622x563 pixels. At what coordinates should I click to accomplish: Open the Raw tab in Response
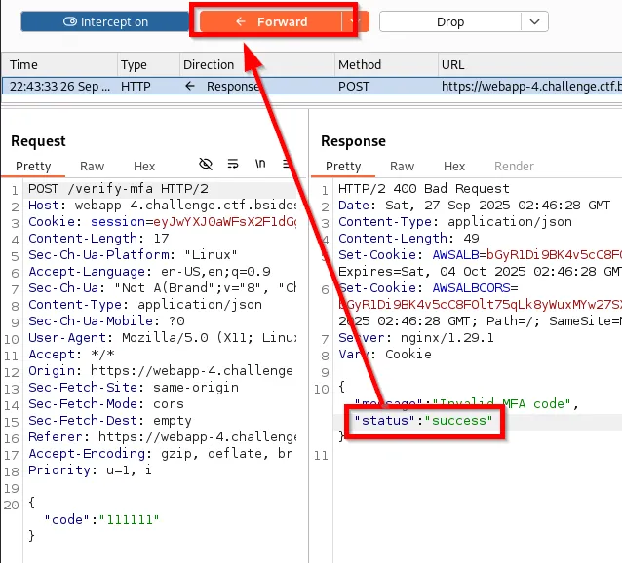click(x=403, y=167)
